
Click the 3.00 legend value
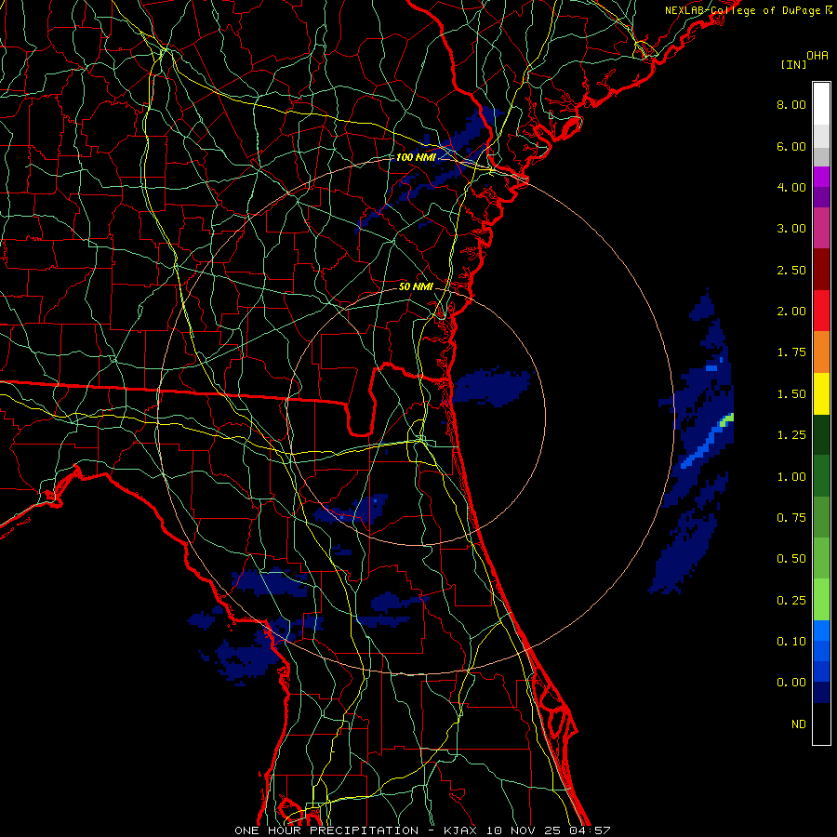791,229
